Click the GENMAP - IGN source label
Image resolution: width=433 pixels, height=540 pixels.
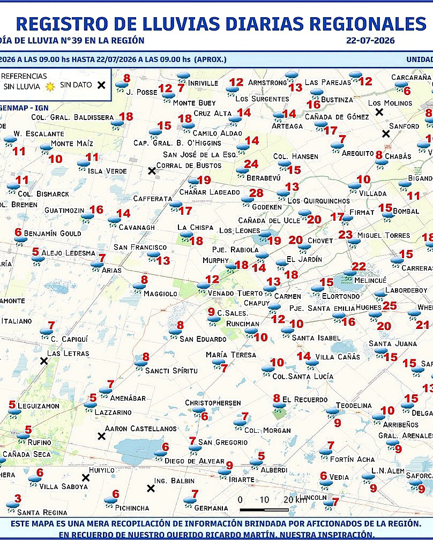(24, 108)
